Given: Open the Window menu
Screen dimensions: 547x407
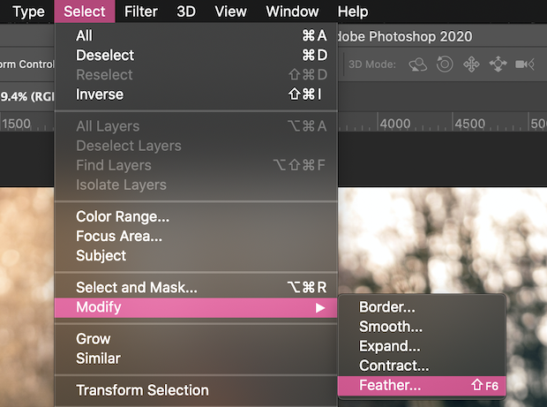Looking at the screenshot, I should [292, 11].
